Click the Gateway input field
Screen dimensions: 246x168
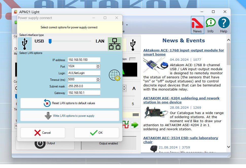tap(84, 93)
